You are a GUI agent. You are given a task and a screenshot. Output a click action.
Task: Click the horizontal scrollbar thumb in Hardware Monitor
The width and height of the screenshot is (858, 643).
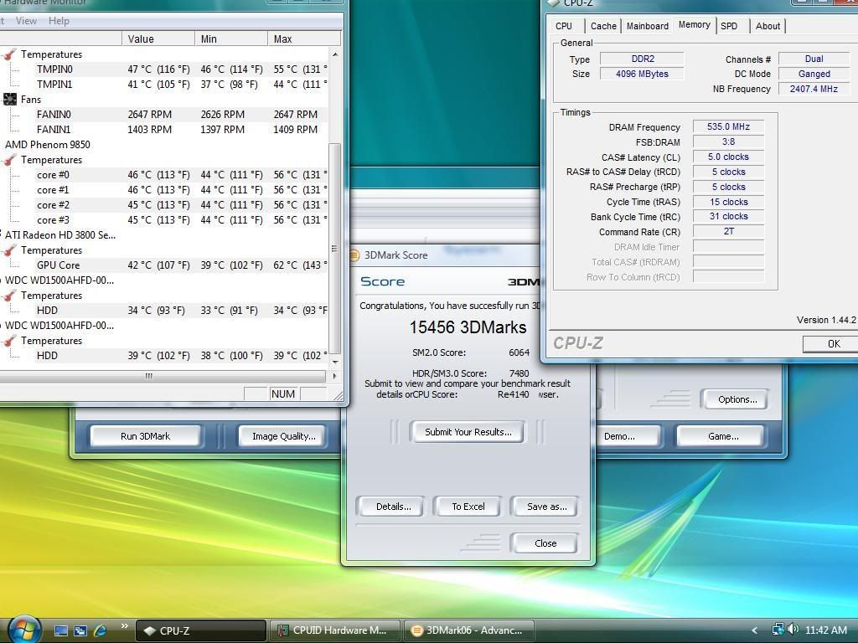[149, 376]
